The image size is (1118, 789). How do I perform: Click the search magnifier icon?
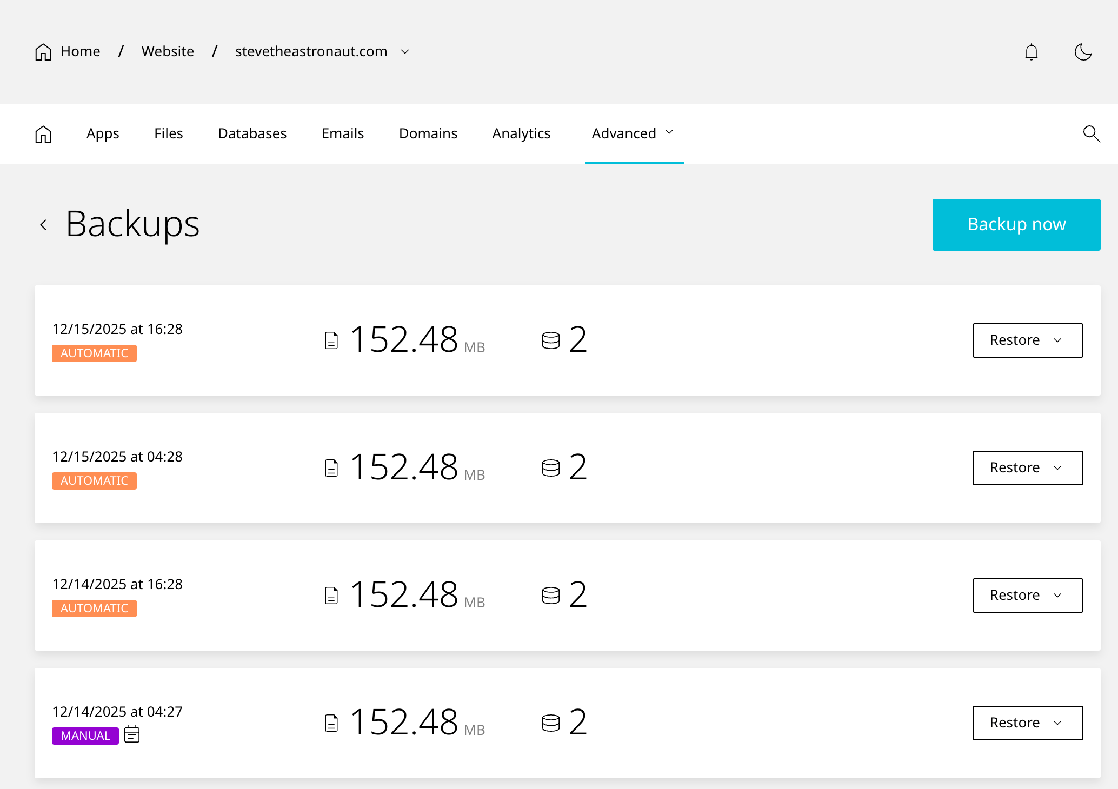pyautogui.click(x=1091, y=133)
